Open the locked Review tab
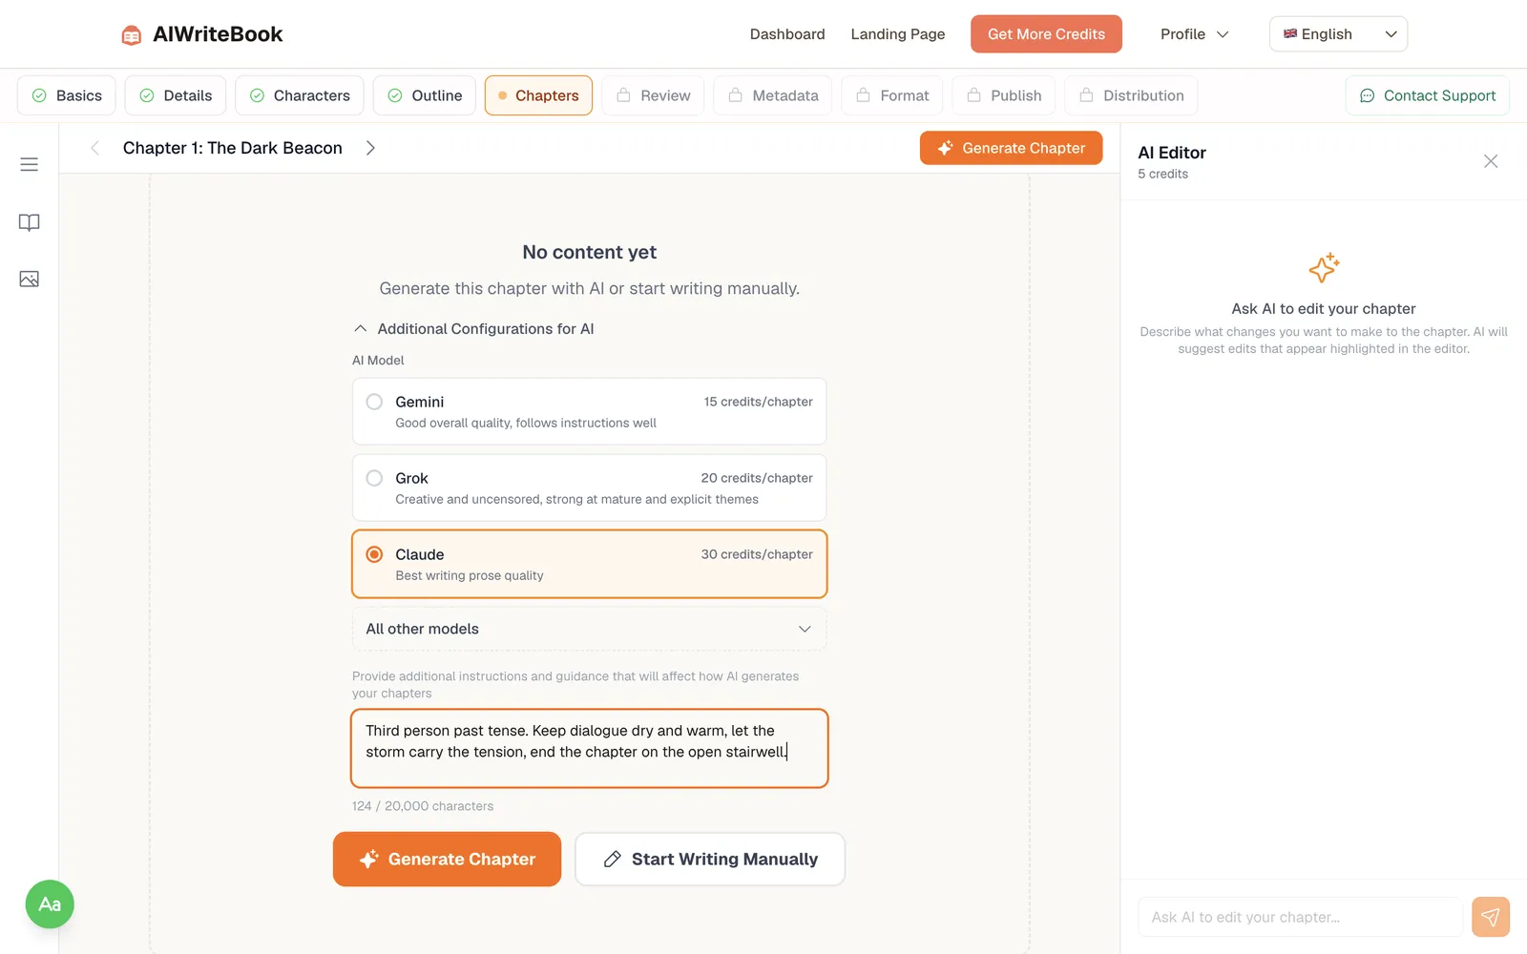Image resolution: width=1527 pixels, height=954 pixels. point(653,95)
